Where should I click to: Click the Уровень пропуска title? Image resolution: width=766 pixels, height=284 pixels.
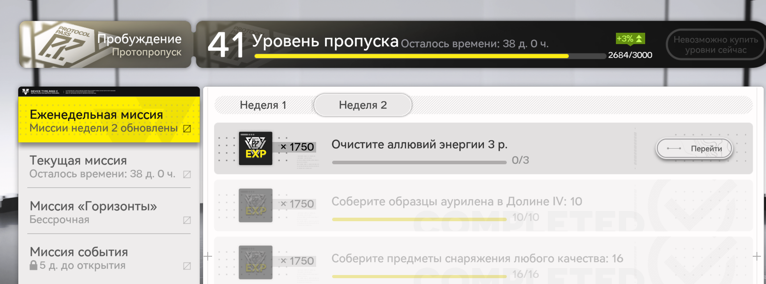tap(325, 41)
